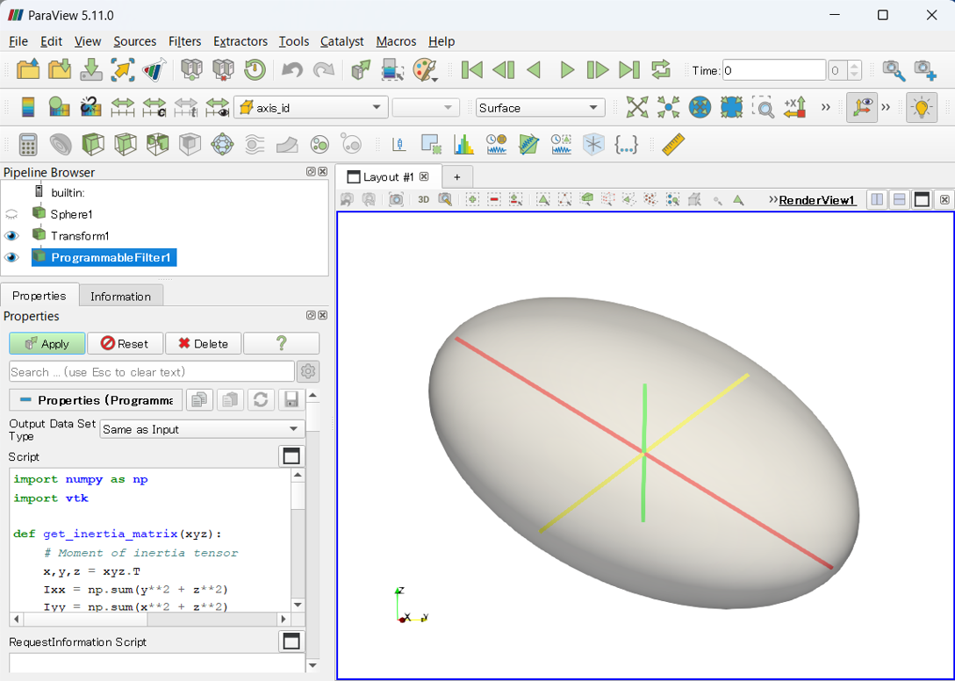Open the Filters menu

point(184,41)
